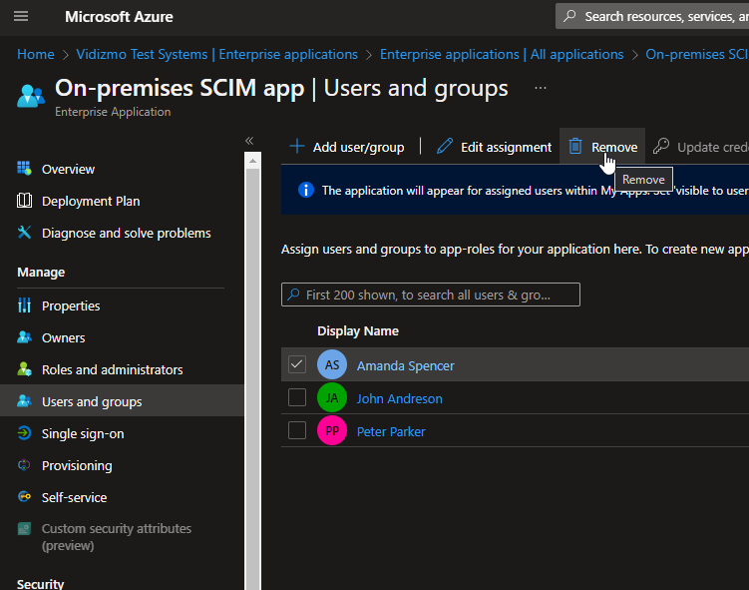Open the Azure portal hamburger menu

coord(21,17)
